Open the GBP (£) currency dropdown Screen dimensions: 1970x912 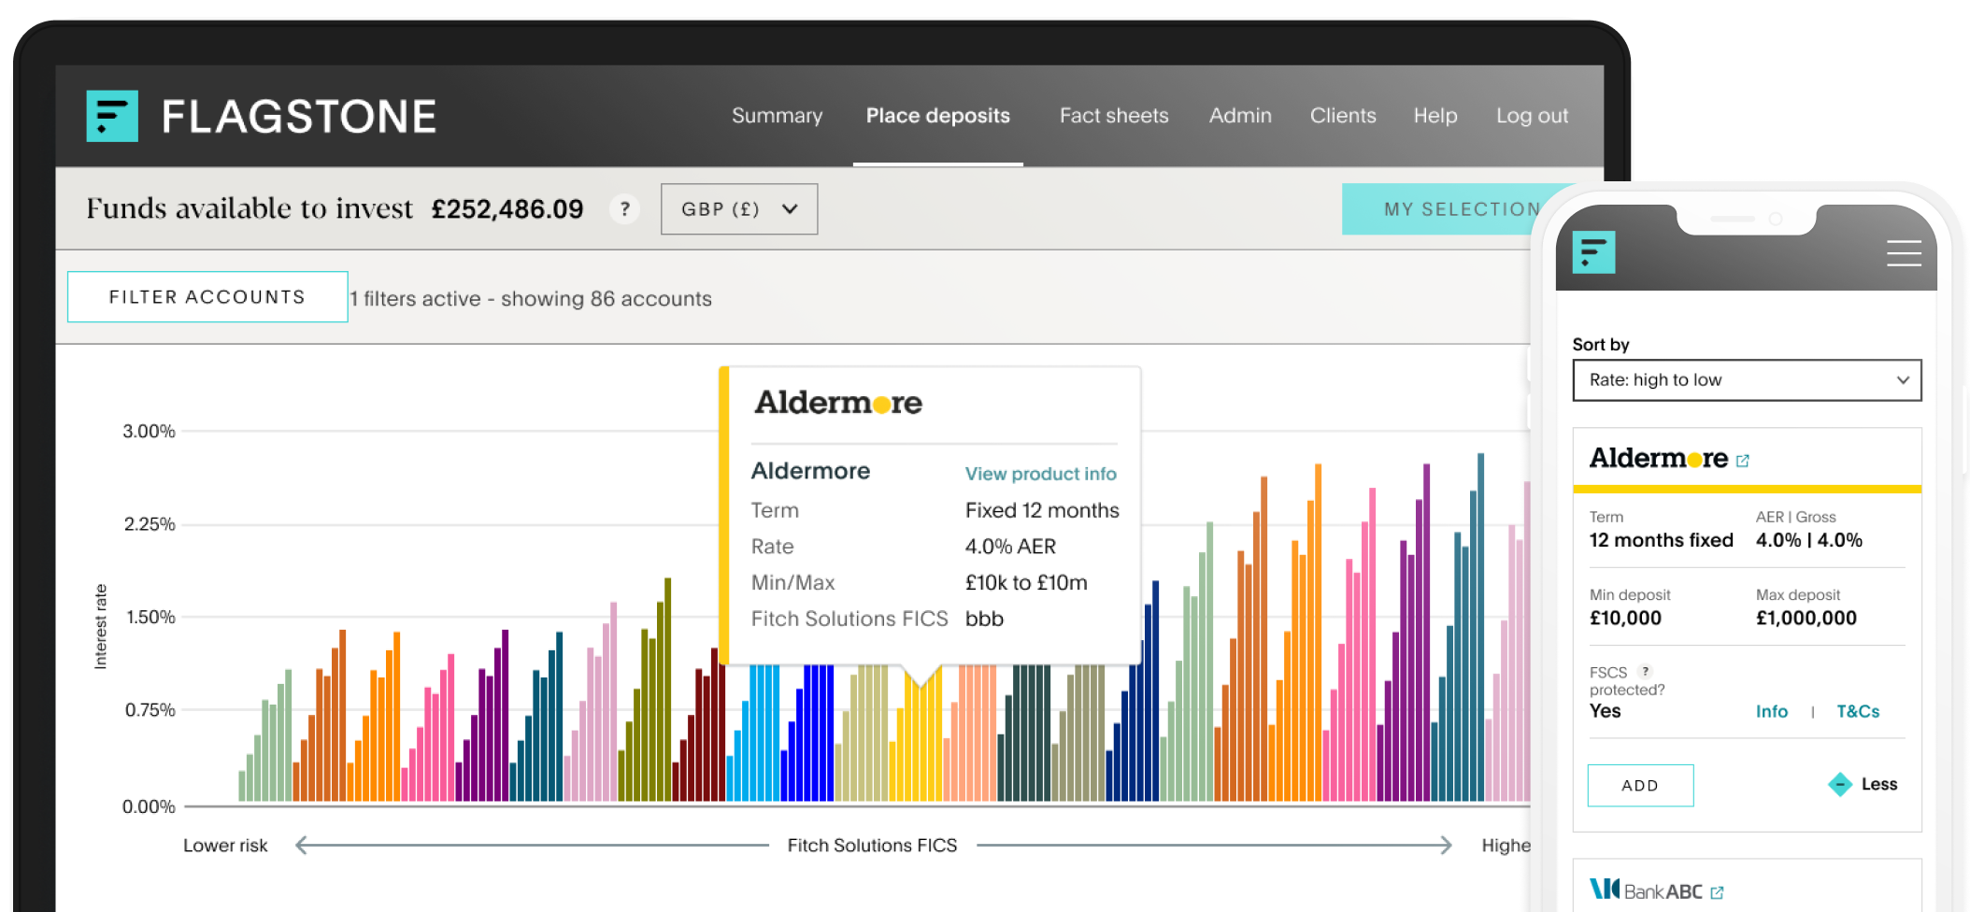pyautogui.click(x=739, y=208)
